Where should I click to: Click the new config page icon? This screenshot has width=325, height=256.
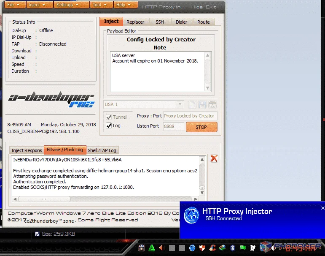click(x=192, y=105)
